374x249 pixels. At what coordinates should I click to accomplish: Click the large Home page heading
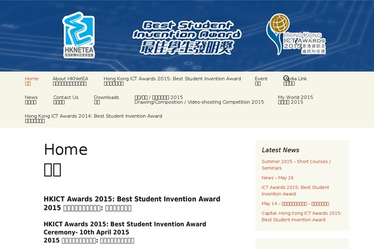tap(65, 159)
